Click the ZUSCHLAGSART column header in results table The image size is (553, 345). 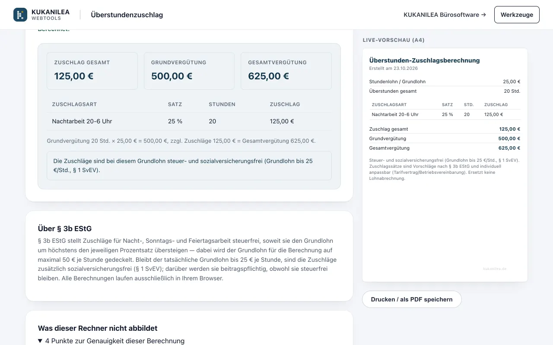(x=74, y=104)
